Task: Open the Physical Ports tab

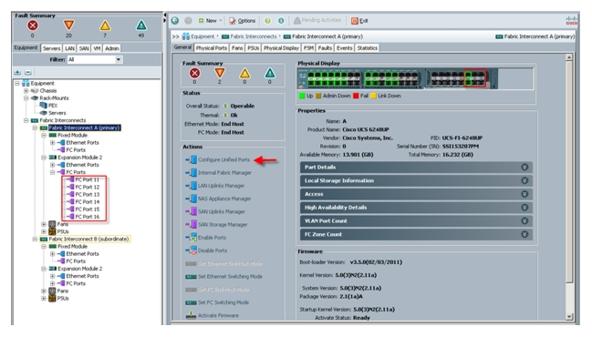Action: (x=211, y=48)
